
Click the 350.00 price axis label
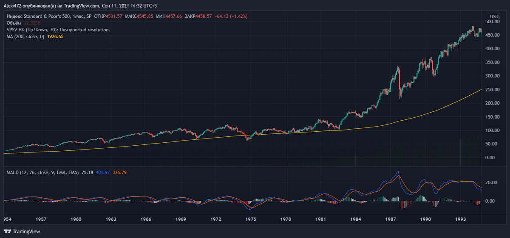492,62
